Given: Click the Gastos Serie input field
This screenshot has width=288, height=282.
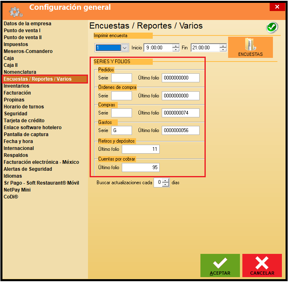Looking at the screenshot, I should 121,130.
